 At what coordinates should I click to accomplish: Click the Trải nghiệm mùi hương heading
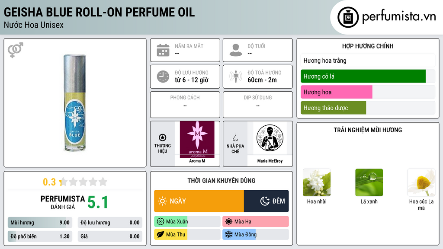(x=368, y=130)
